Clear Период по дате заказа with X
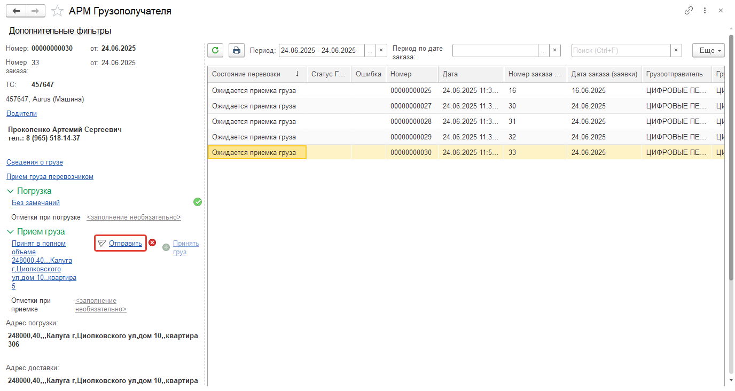The image size is (735, 391). coord(555,50)
